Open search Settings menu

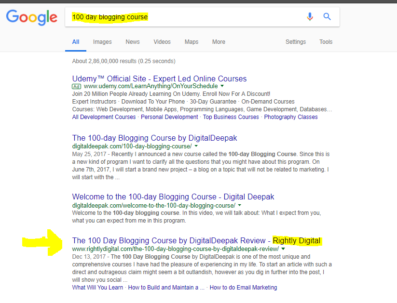pos(296,42)
